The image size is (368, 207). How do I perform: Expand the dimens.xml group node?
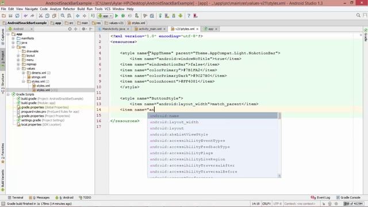click(x=24, y=73)
